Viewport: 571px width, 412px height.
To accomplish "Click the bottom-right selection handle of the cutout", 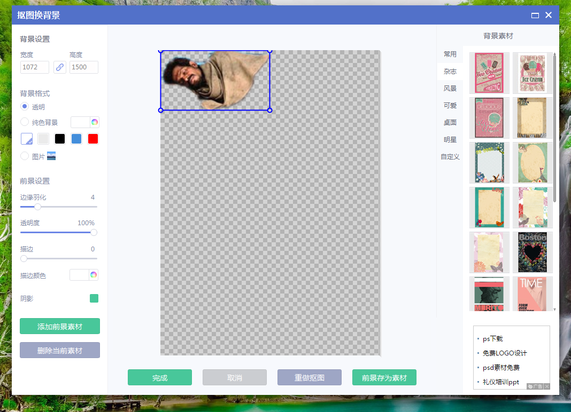I will [270, 110].
